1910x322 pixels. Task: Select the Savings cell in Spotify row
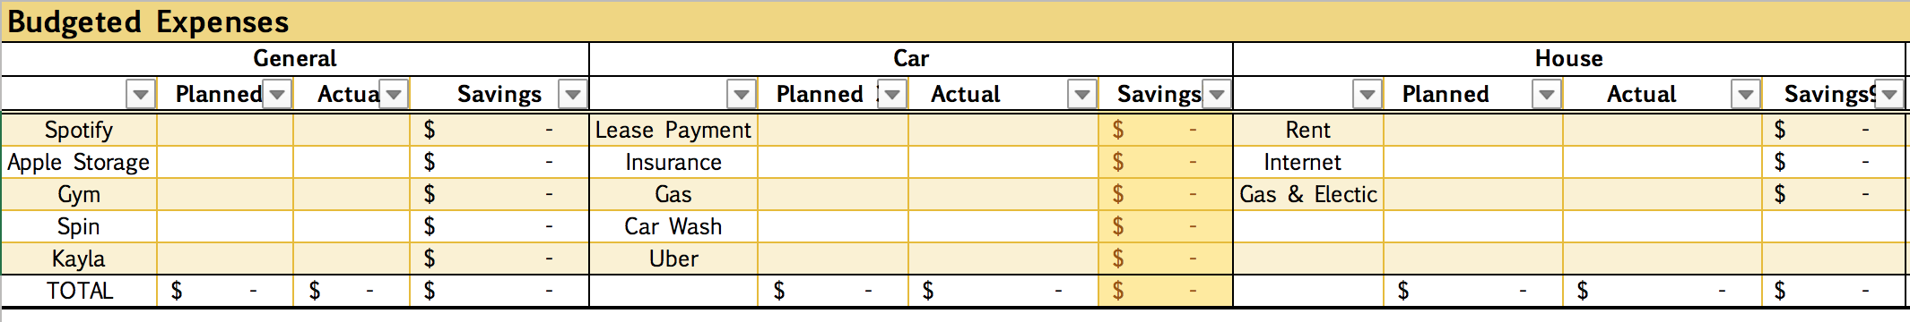[x=499, y=130]
